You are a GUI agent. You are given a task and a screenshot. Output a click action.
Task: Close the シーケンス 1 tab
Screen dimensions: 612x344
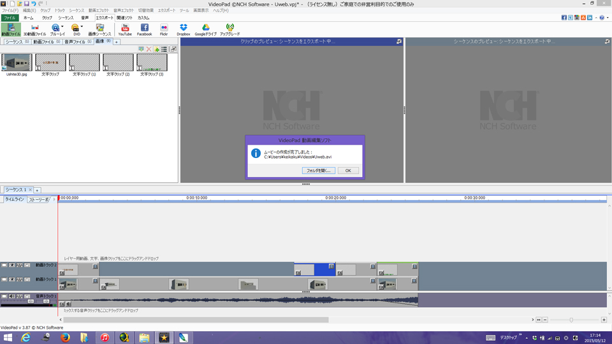click(30, 190)
